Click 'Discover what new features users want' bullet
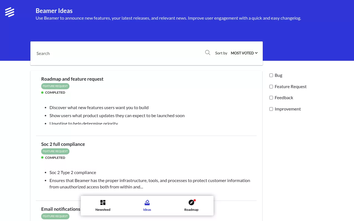This screenshot has height=221, width=354. 99,107
